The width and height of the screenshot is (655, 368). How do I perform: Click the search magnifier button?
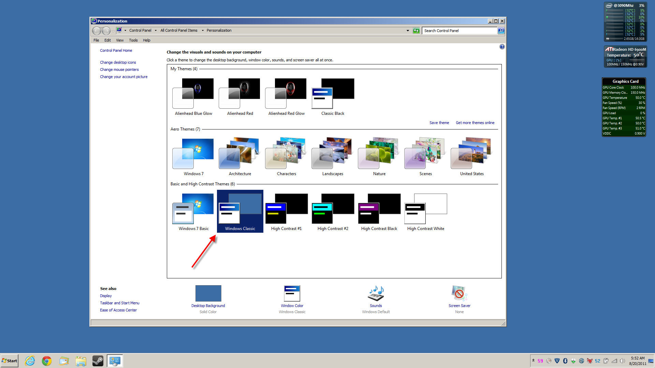pos(501,31)
